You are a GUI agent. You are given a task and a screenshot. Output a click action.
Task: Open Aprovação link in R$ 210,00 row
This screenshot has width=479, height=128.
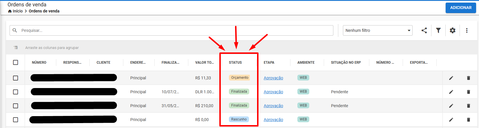(273, 106)
